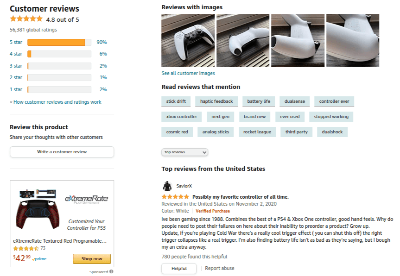
Task: Click the five orange stars rating icon
Action: (x=26, y=19)
